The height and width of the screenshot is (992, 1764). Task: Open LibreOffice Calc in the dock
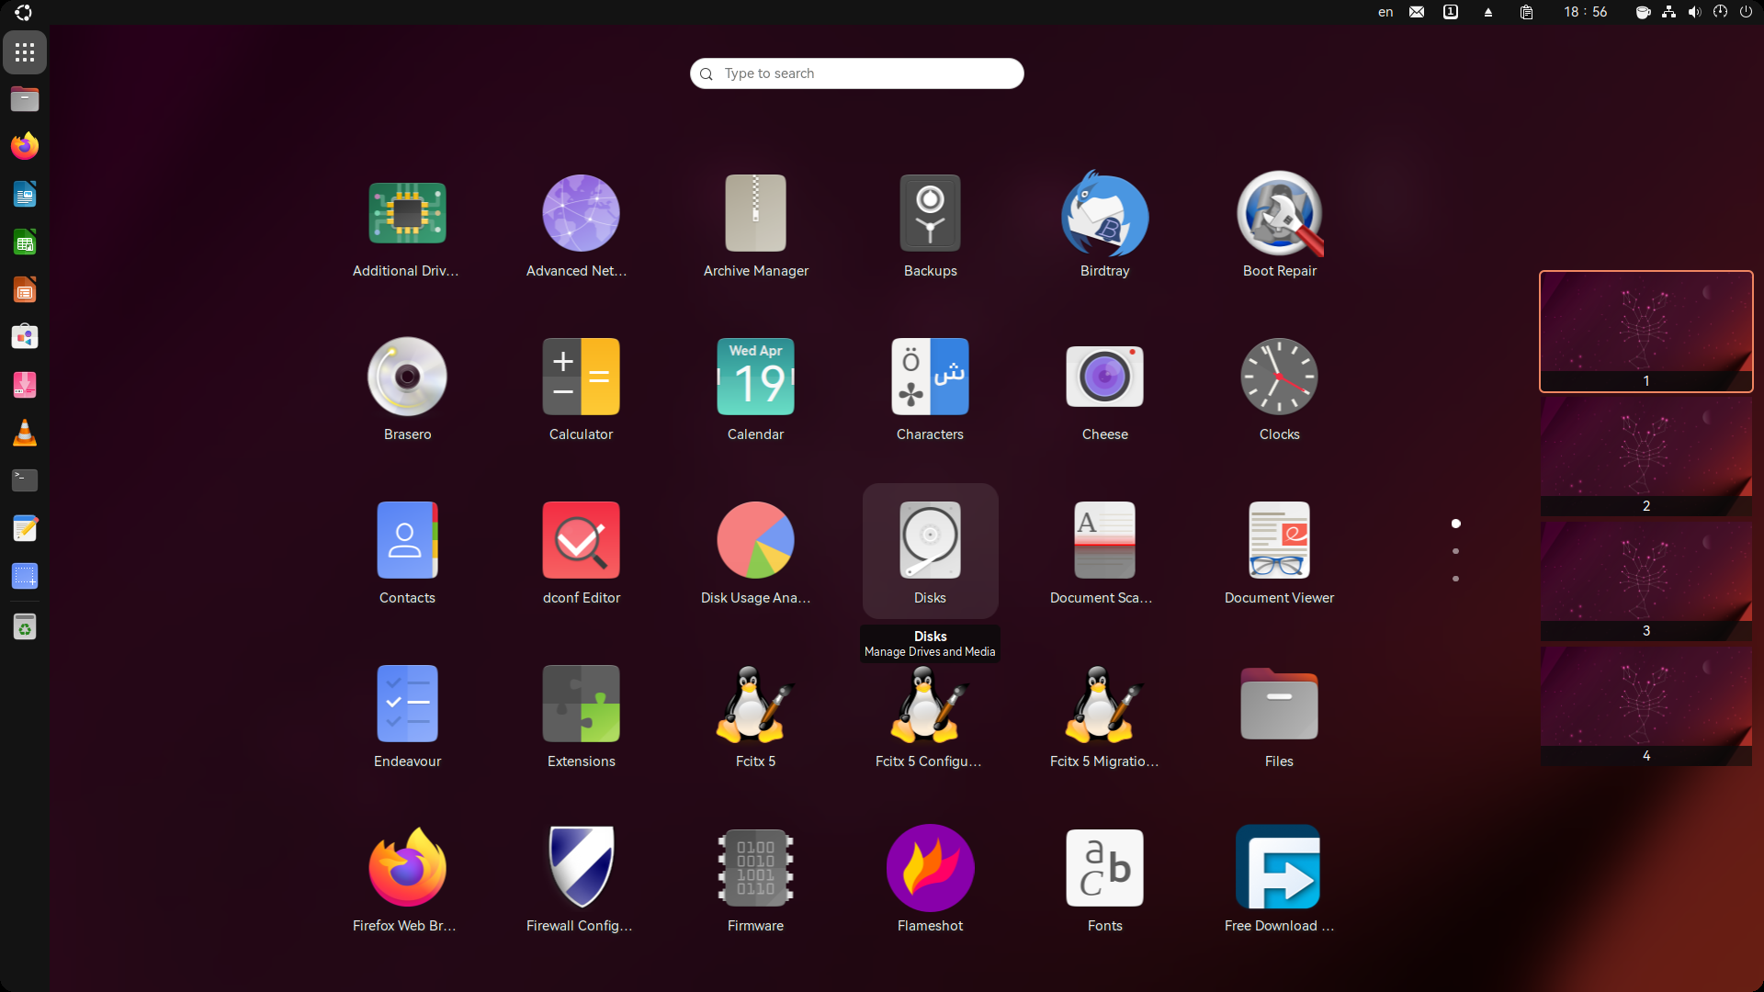(x=25, y=242)
